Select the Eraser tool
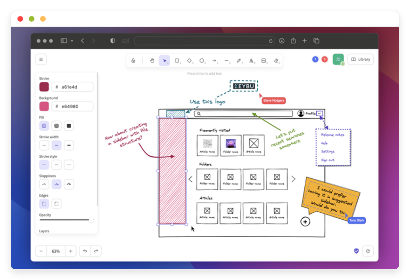The width and height of the screenshot is (410, 280). click(276, 61)
